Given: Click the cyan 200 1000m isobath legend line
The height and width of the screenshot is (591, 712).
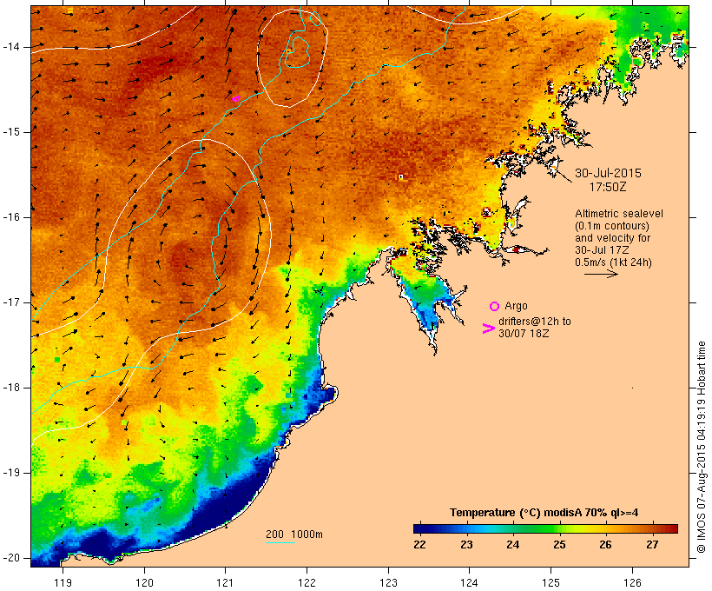Looking at the screenshot, I should [x=280, y=542].
